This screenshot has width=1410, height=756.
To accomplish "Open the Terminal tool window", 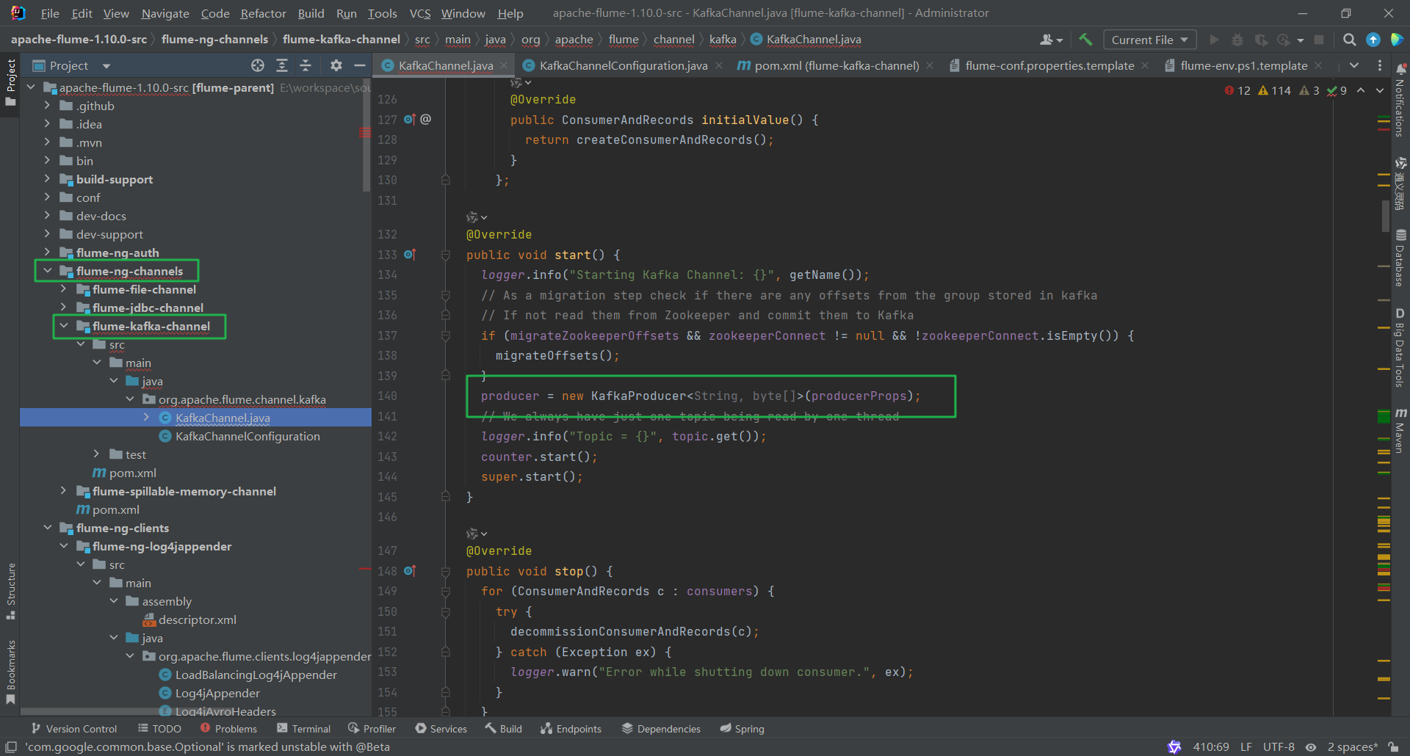I will (304, 728).
